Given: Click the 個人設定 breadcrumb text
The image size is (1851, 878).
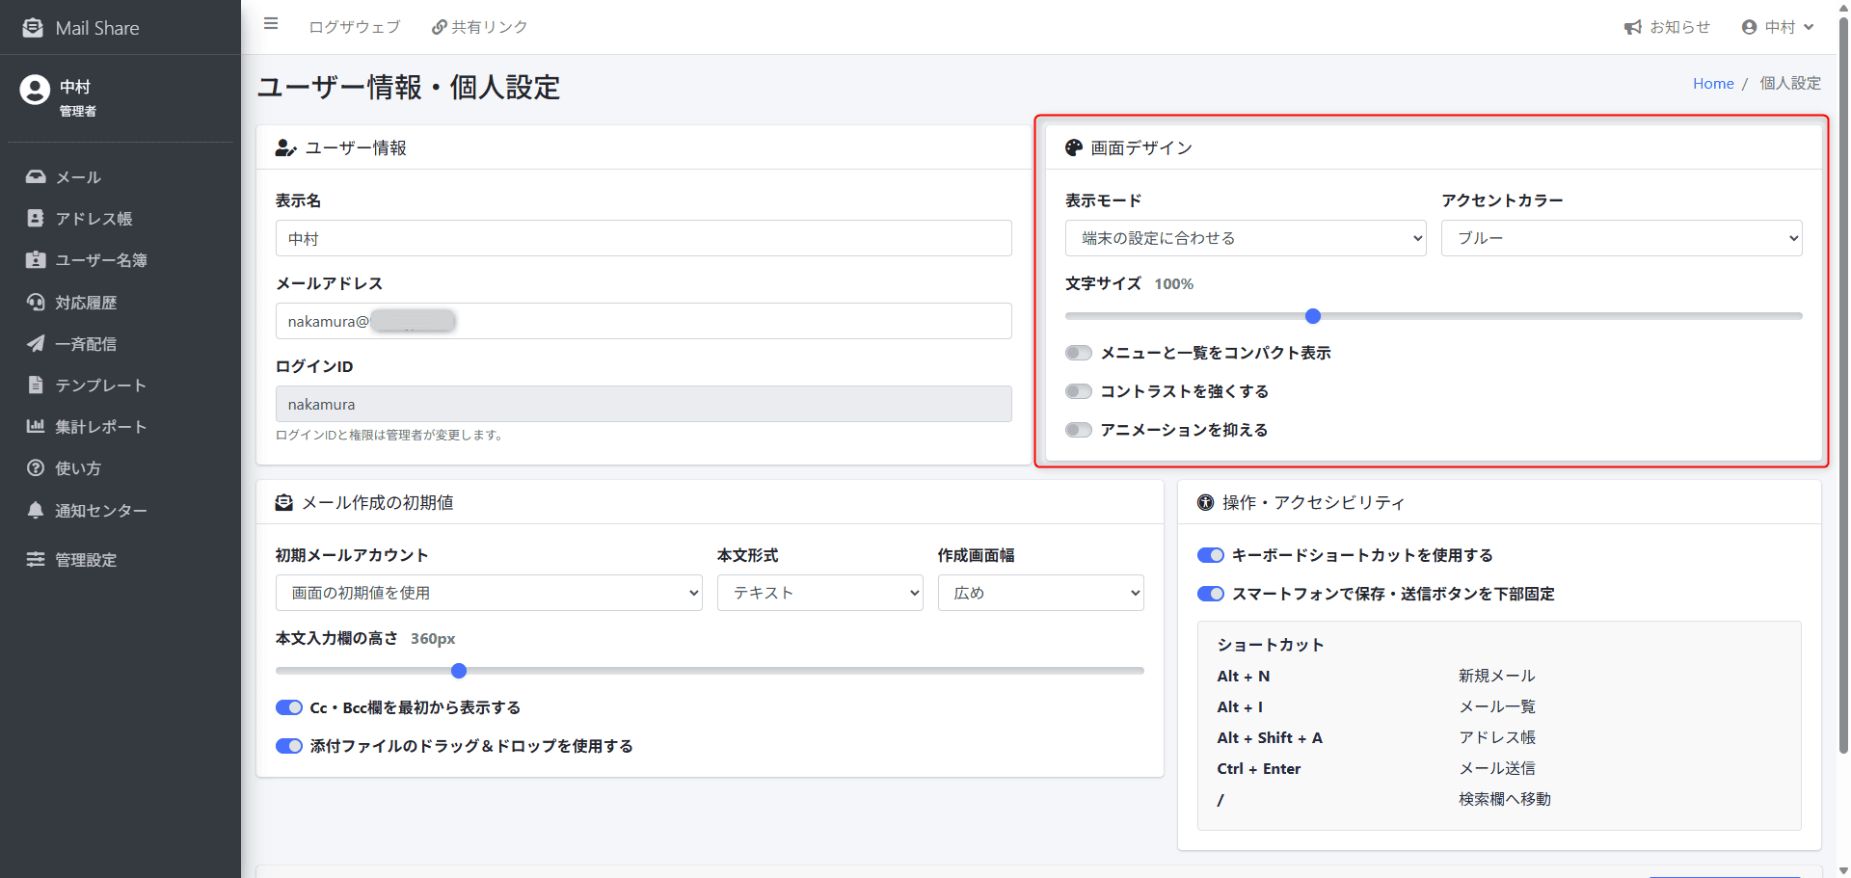Looking at the screenshot, I should pos(1790,84).
